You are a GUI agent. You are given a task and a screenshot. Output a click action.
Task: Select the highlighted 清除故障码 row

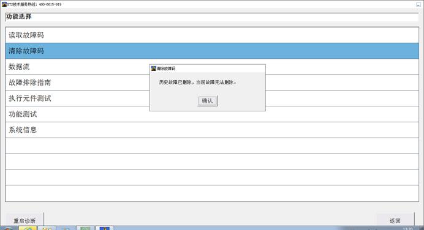pyautogui.click(x=212, y=51)
